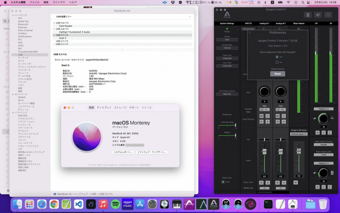The image size is (340, 213).
Task: Select No for sharing diagnostic data
Action: (x=277, y=62)
